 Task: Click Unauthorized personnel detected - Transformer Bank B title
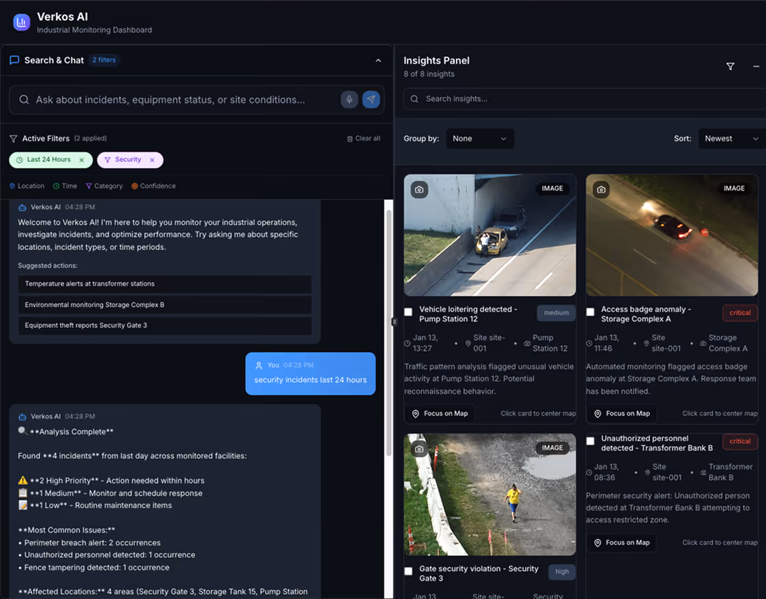(657, 443)
